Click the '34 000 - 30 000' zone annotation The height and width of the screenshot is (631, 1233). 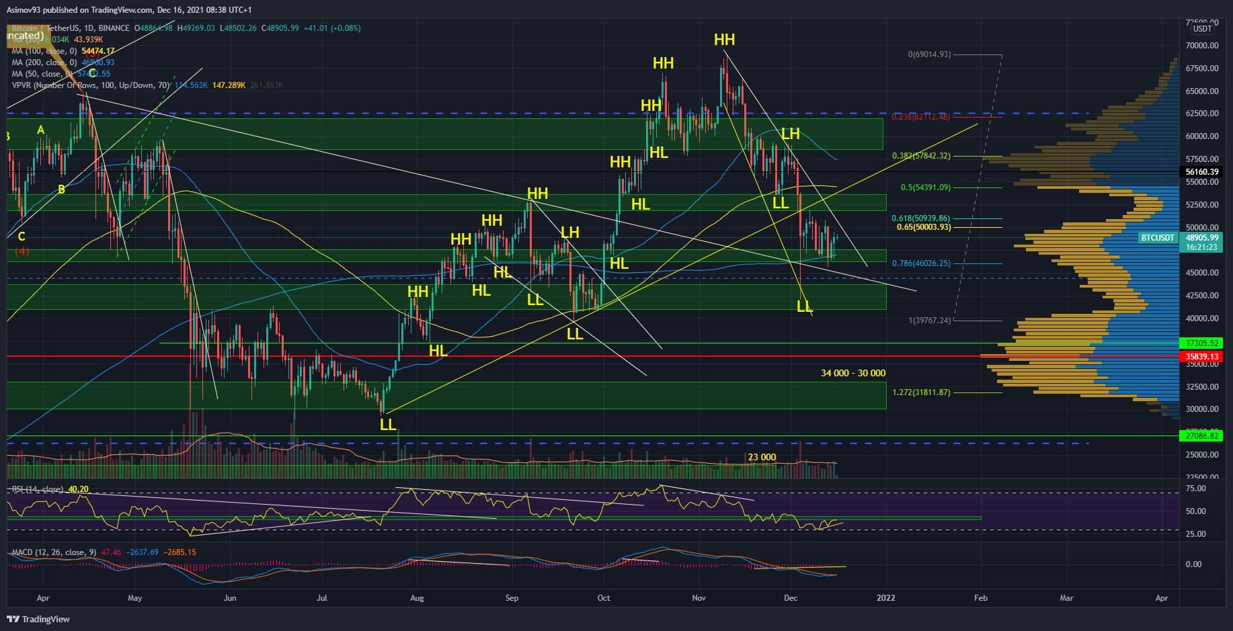pos(853,373)
